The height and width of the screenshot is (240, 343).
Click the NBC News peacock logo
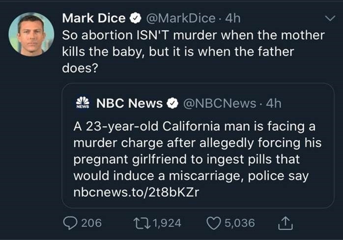pyautogui.click(x=83, y=103)
